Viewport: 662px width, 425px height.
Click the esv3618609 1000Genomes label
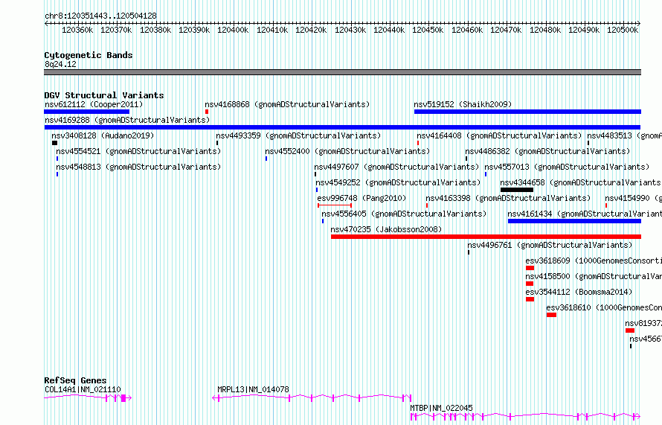coord(594,261)
